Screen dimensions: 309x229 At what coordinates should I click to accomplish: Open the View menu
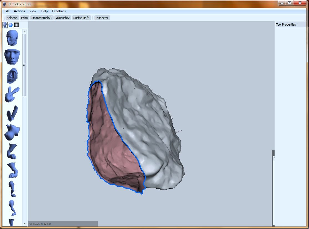(33, 11)
